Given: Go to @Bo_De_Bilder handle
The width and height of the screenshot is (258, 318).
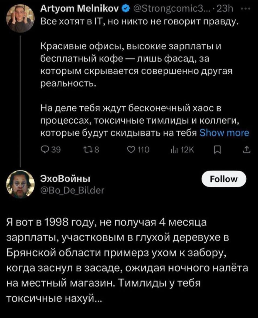Looking at the screenshot, I should point(72,190).
